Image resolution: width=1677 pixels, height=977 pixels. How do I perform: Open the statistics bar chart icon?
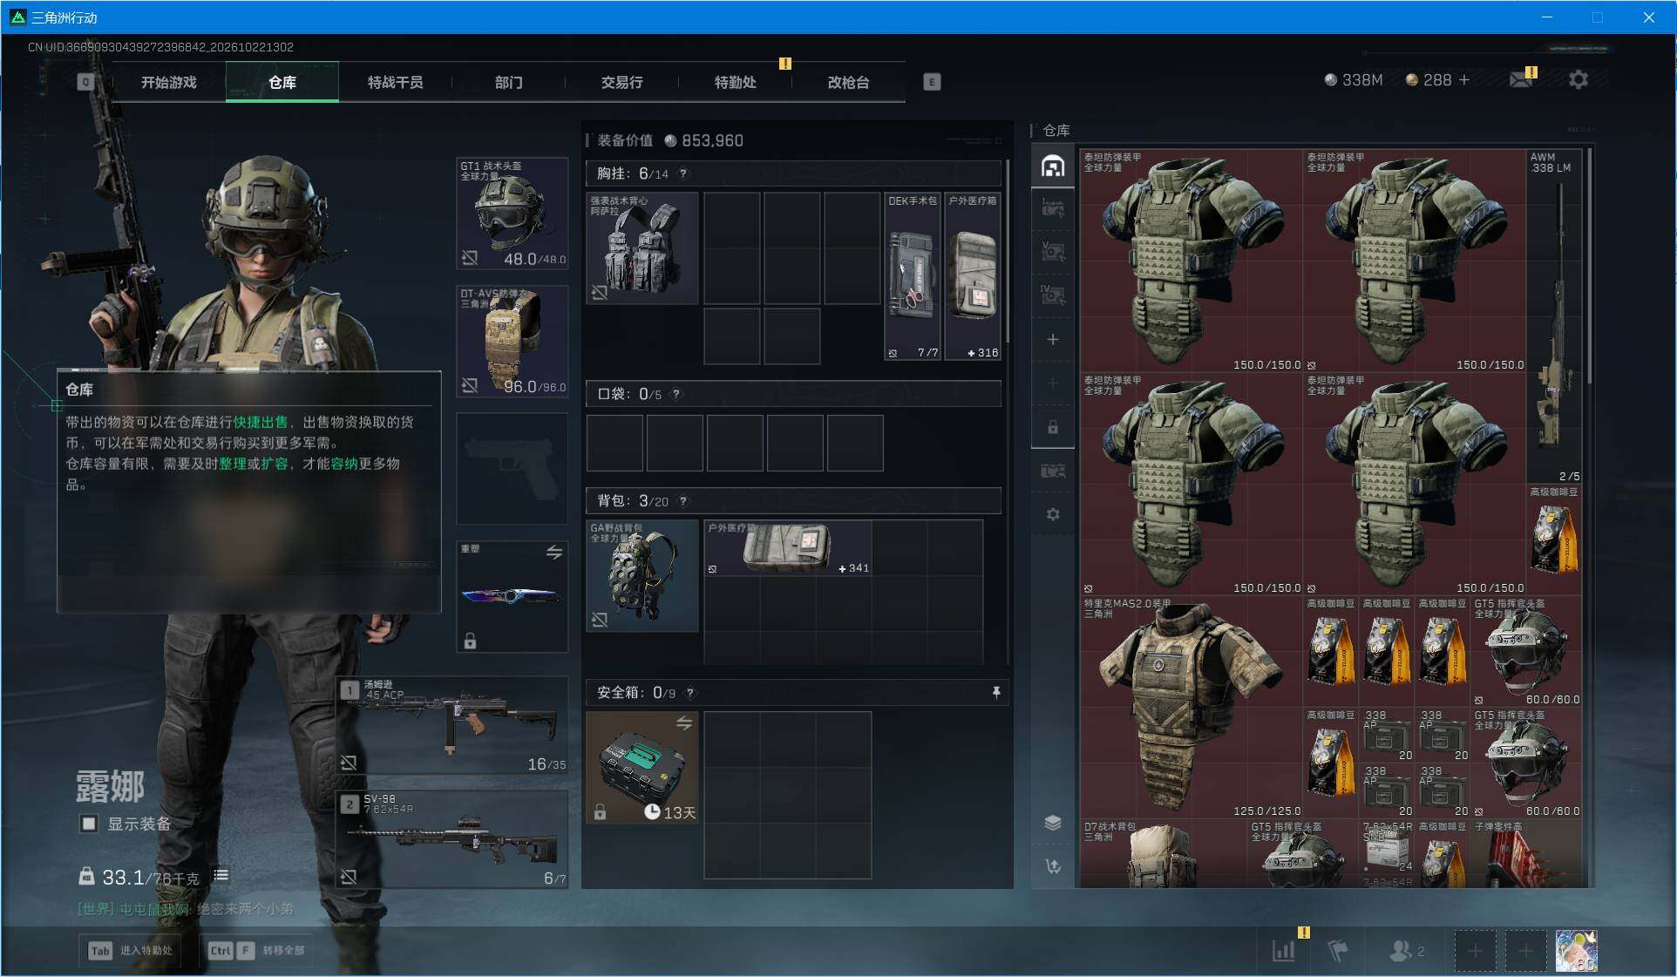click(1284, 951)
